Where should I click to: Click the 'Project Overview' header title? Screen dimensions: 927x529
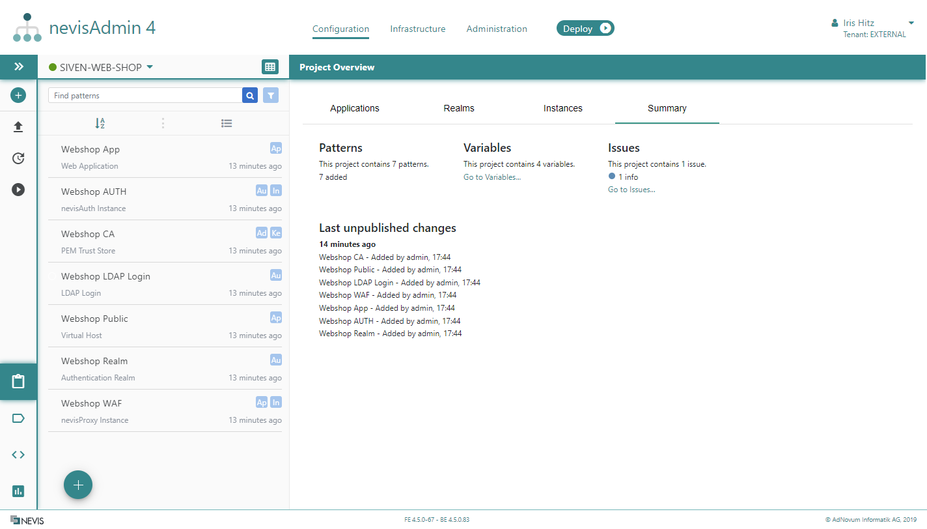coord(337,67)
